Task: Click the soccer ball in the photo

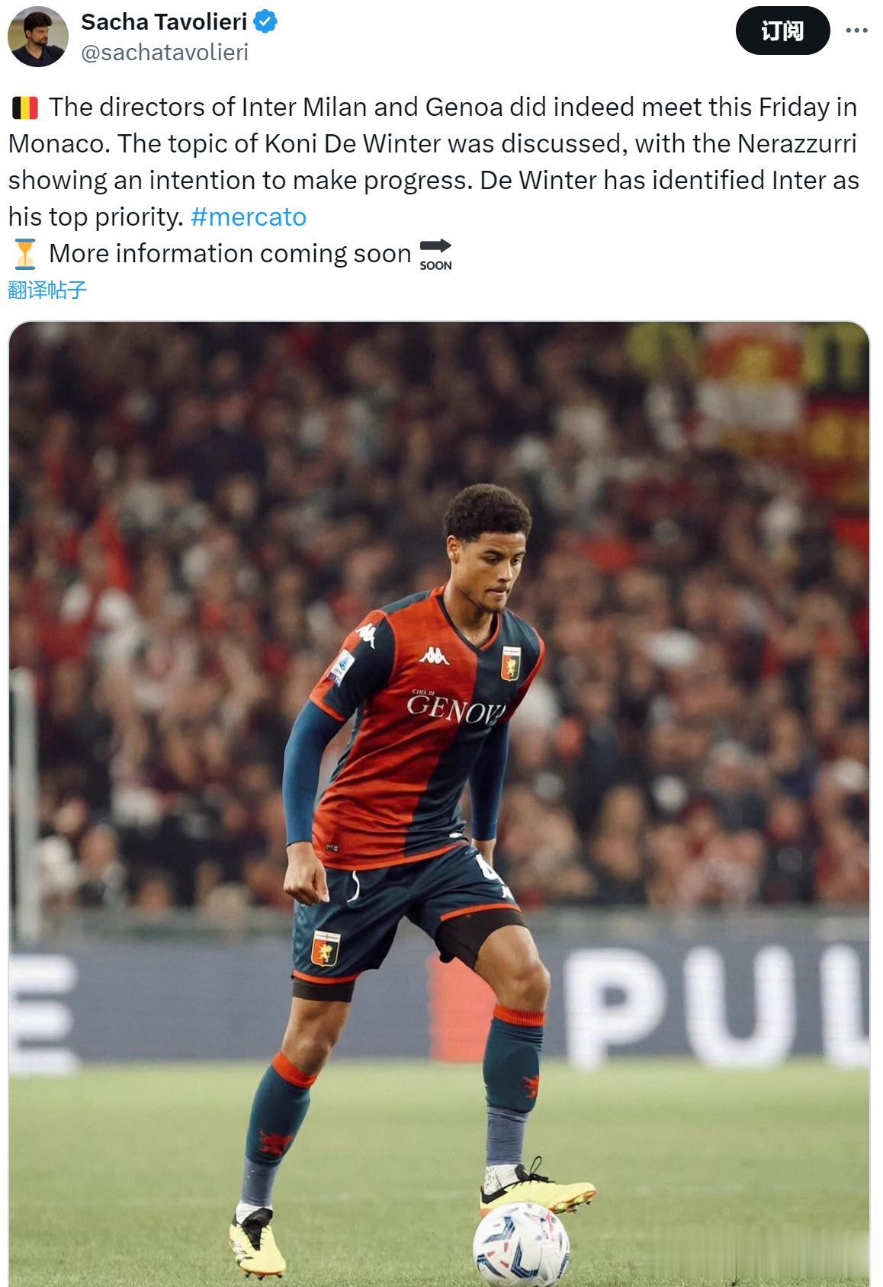Action: tap(521, 1244)
